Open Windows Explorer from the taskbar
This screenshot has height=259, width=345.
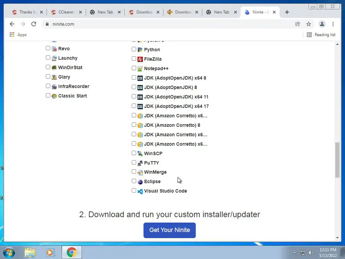(30, 252)
